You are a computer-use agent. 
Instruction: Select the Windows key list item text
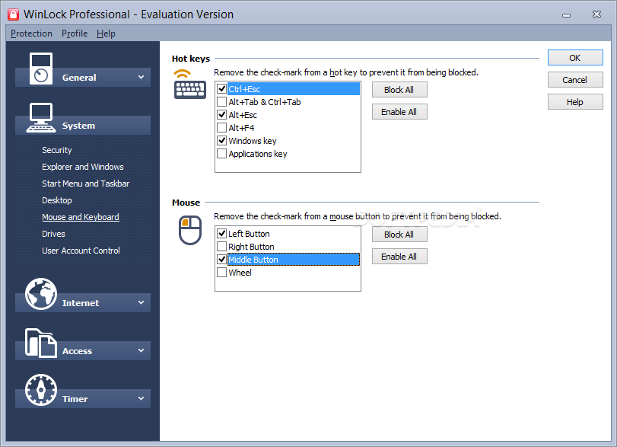click(x=253, y=141)
